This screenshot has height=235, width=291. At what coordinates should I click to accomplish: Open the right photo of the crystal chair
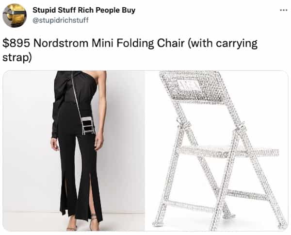click(216, 151)
